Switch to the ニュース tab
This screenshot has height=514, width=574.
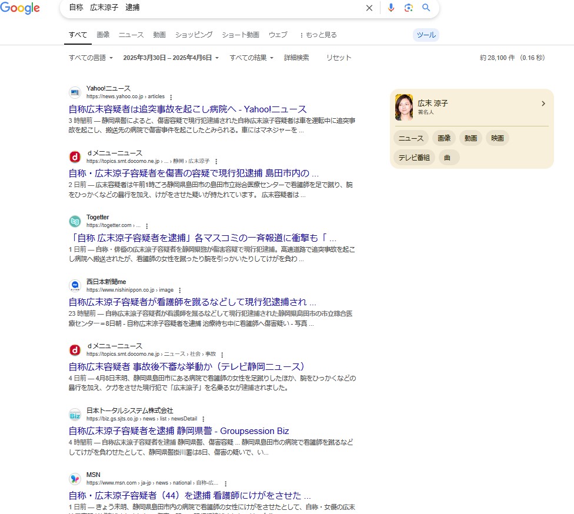point(131,35)
